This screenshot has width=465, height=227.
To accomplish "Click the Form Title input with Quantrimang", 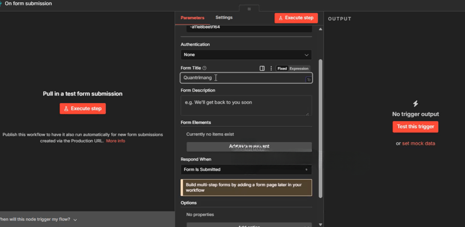I will (246, 78).
